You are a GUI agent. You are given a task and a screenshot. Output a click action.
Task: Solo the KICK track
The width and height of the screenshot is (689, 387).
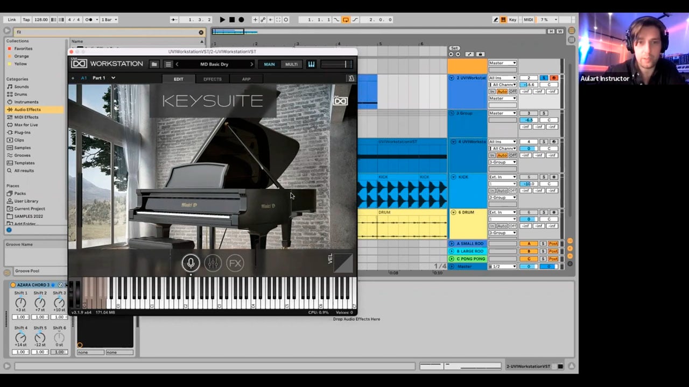pyautogui.click(x=544, y=177)
